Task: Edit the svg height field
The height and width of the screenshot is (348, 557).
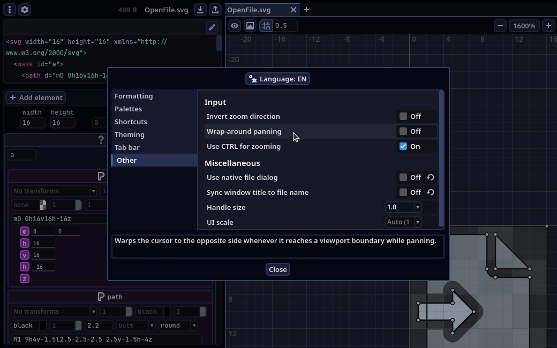Action: point(62,123)
